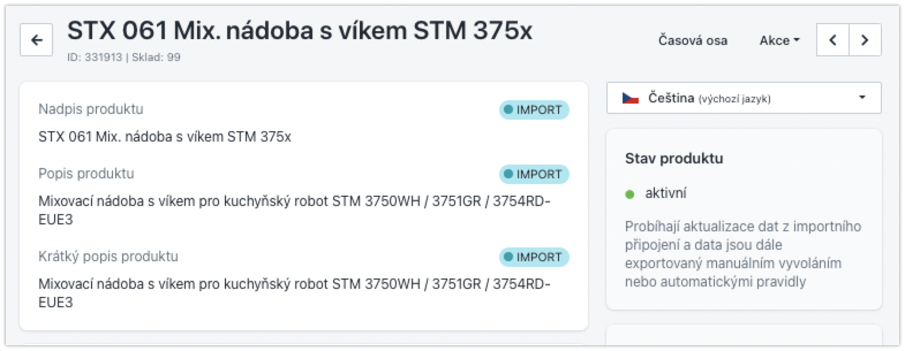Viewport: 905px width, 351px height.
Task: Click the Stav produktu heading
Action: pyautogui.click(x=674, y=158)
